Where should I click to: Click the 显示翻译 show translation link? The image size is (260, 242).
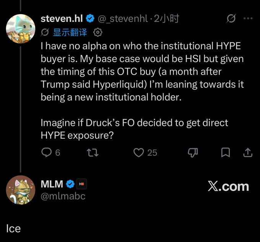point(70,32)
